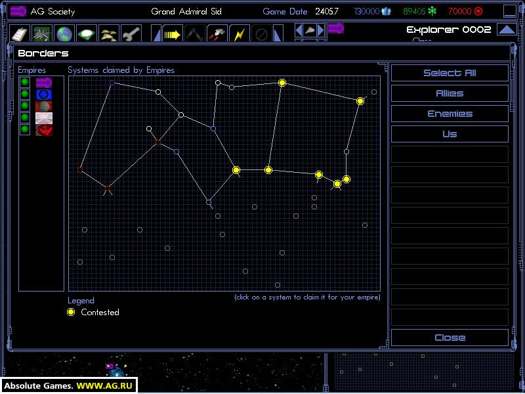Click the Game Date 2405.7 readout
Screen dimensions: 525x394
301,11
